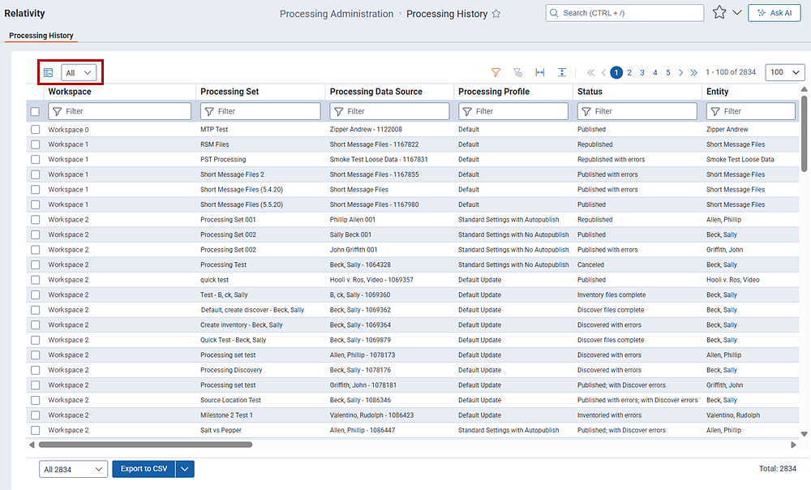Screen dimensions: 811x490
Task: Click the Ask AI button
Action: [775, 13]
